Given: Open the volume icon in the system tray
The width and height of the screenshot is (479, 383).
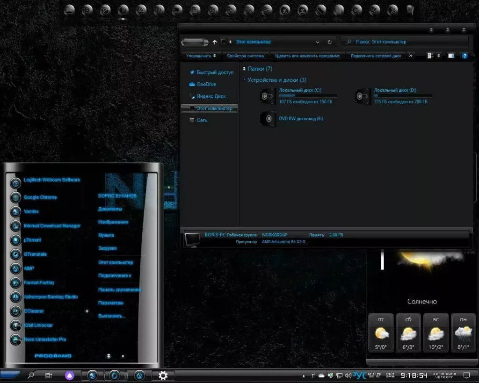Looking at the screenshot, I should (348, 375).
